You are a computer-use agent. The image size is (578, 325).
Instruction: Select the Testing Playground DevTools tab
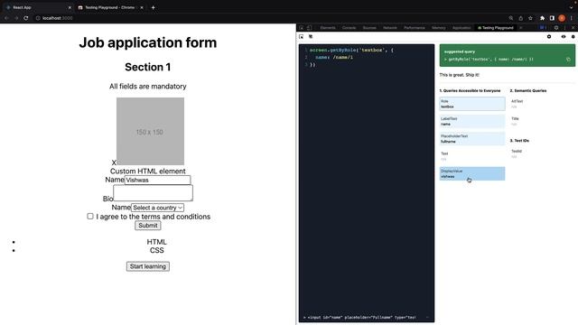point(496,28)
